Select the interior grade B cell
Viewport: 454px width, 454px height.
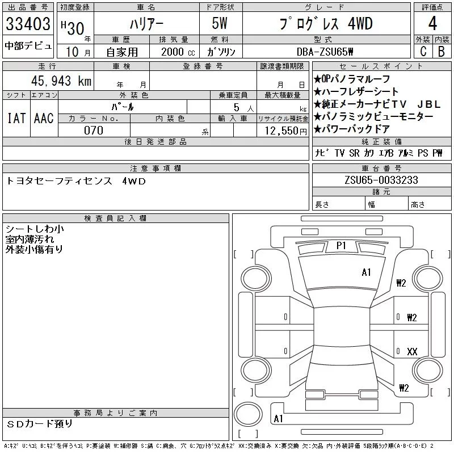pos(441,51)
